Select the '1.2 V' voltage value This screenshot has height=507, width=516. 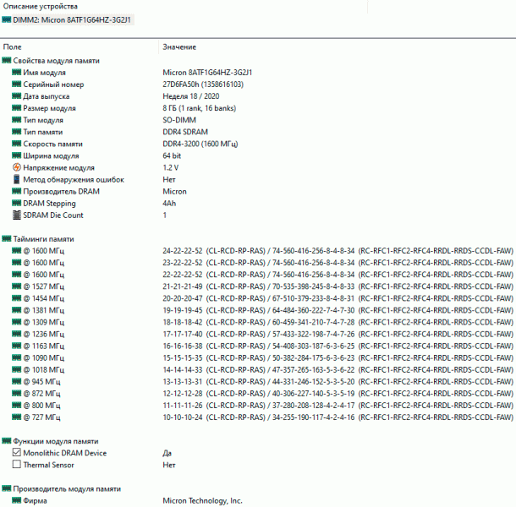point(171,167)
